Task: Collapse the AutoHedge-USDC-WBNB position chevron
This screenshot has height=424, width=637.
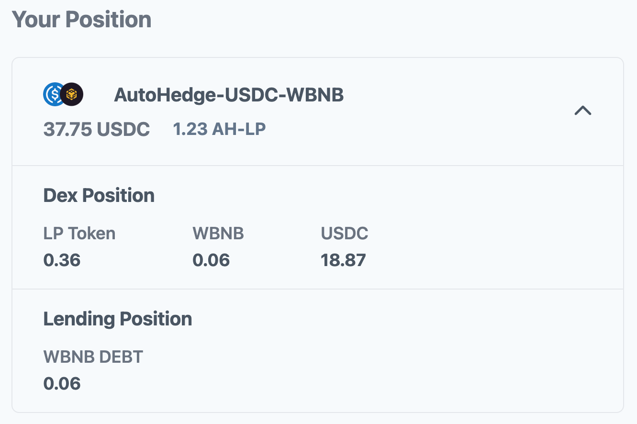Action: [x=582, y=111]
